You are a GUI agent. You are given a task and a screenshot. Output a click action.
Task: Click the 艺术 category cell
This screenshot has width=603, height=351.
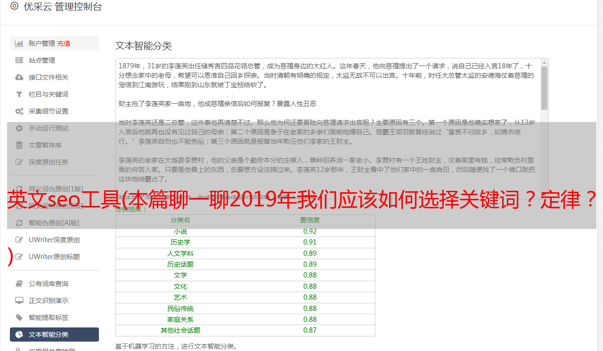(180, 297)
